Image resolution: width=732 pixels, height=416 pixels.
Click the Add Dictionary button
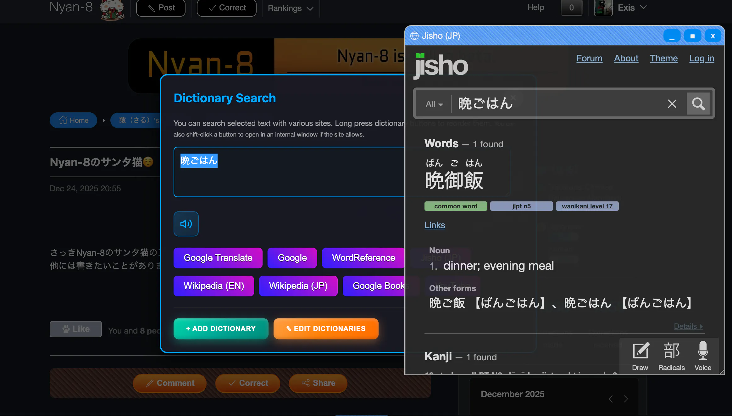(221, 329)
